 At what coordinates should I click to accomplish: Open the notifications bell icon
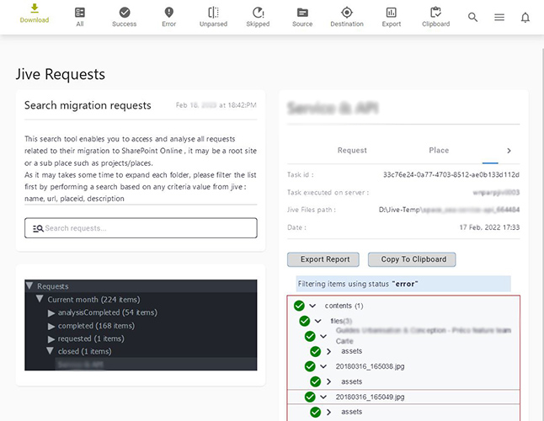point(525,18)
